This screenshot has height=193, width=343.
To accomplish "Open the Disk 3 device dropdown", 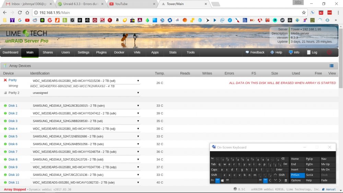I will [x=85, y=121].
